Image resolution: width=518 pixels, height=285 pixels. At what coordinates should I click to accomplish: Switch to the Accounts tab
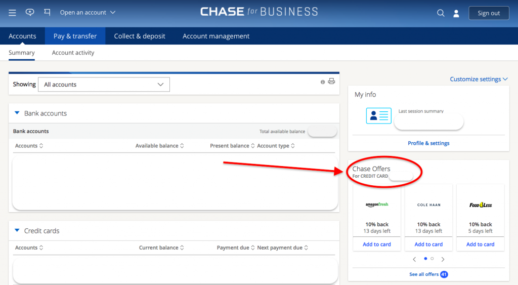click(22, 36)
